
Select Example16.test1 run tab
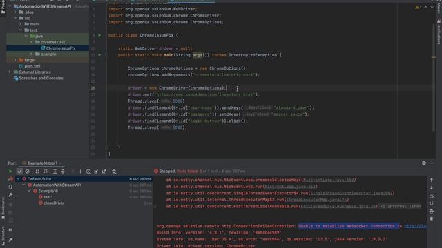coord(42,163)
